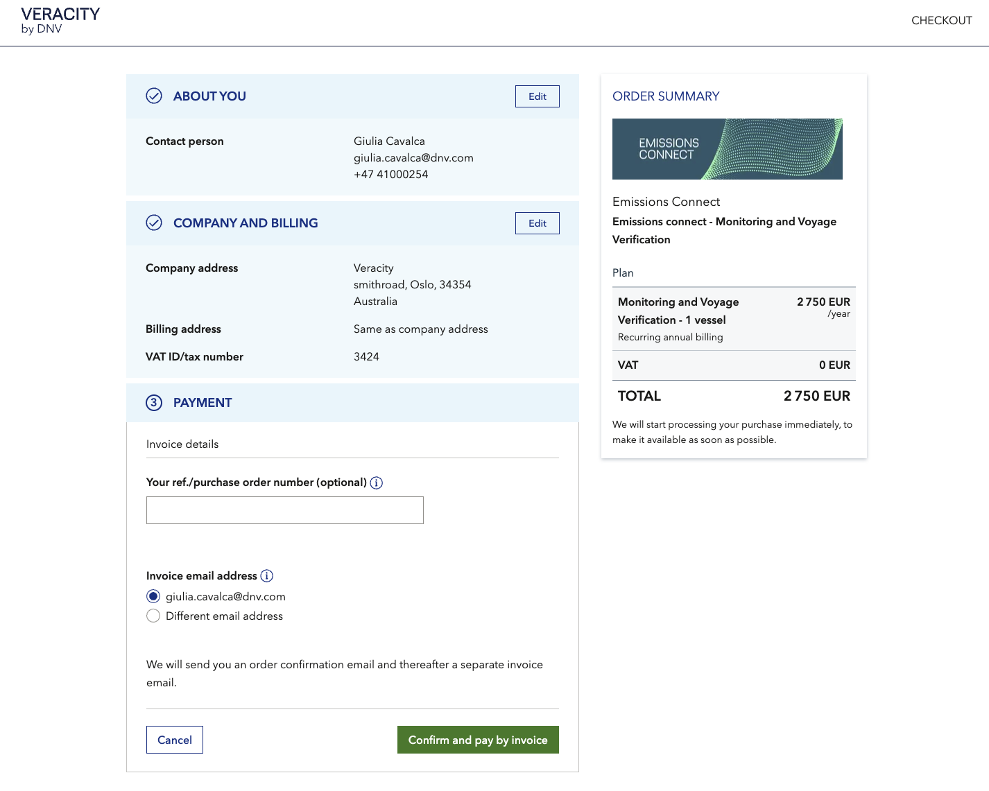Cancel the checkout
The height and width of the screenshot is (791, 989).
point(175,740)
